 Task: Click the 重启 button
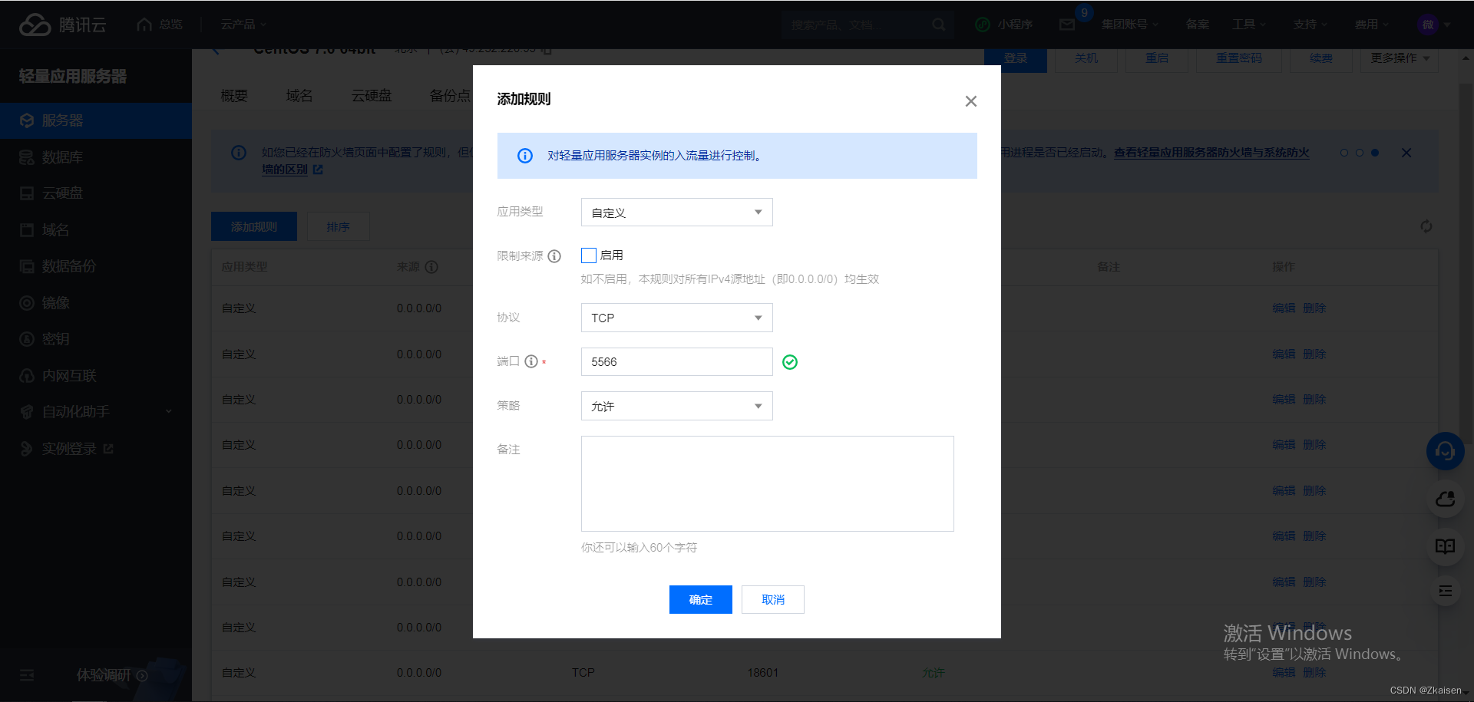tap(1157, 58)
